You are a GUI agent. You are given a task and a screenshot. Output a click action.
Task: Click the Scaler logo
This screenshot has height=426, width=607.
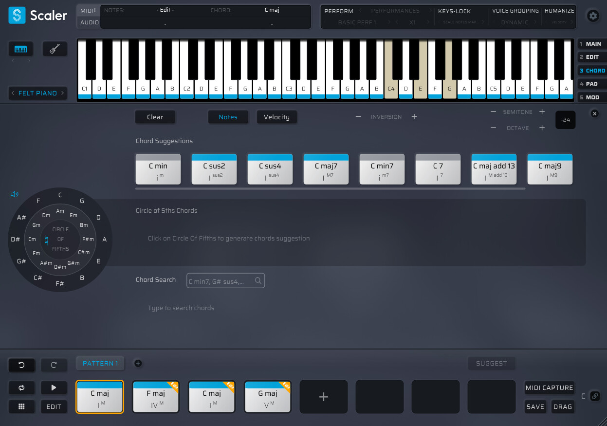[x=38, y=15]
